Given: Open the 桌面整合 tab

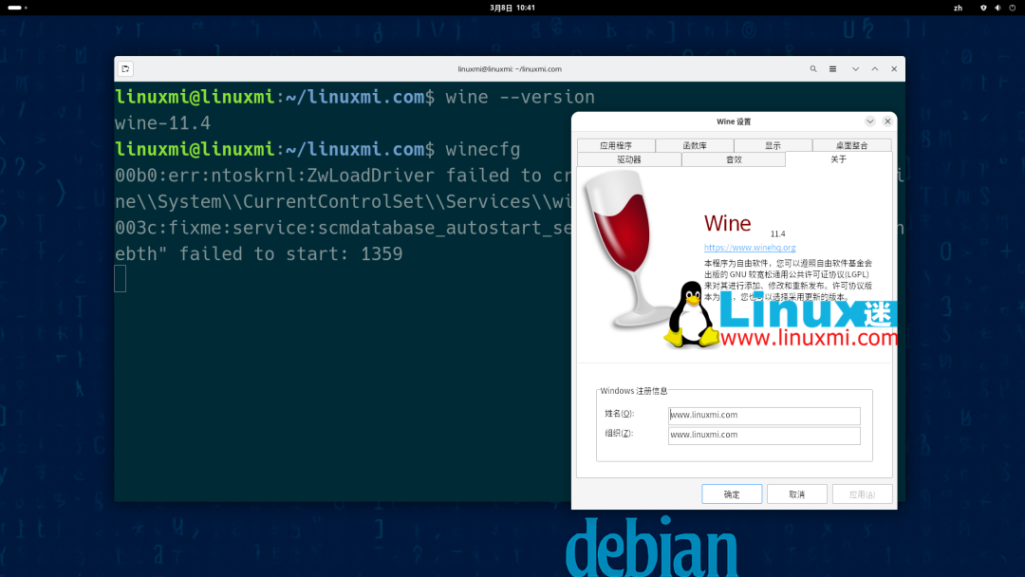Looking at the screenshot, I should [851, 144].
